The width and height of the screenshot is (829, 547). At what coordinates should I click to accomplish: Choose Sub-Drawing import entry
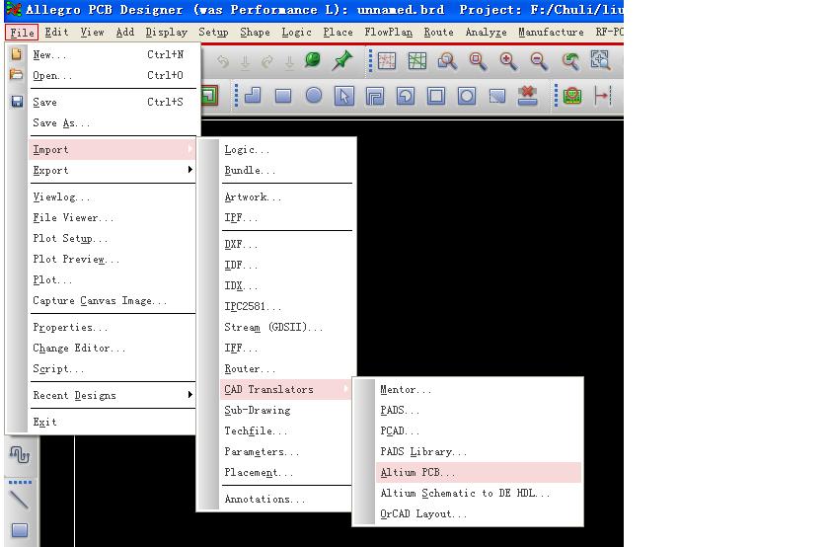pyautogui.click(x=285, y=410)
